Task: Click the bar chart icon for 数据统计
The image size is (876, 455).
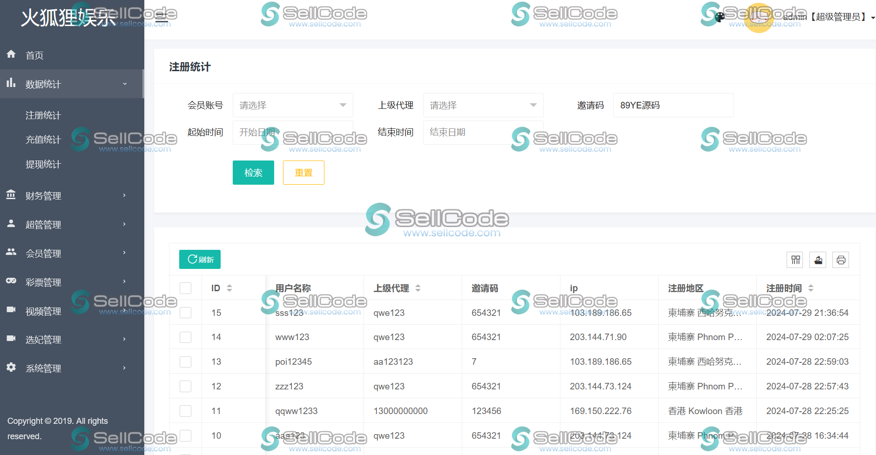Action: coord(11,83)
